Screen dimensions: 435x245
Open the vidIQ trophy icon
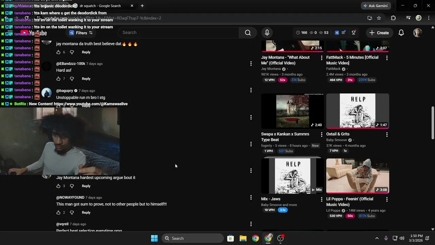tap(354, 33)
